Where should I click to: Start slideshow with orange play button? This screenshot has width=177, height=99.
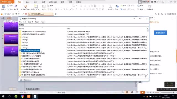[x=143, y=92]
